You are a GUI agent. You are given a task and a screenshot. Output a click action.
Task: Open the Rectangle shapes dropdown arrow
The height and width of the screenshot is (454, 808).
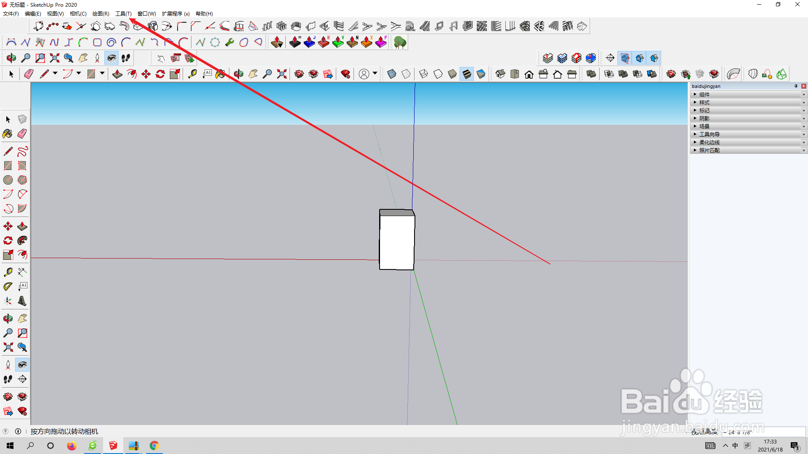tap(102, 74)
